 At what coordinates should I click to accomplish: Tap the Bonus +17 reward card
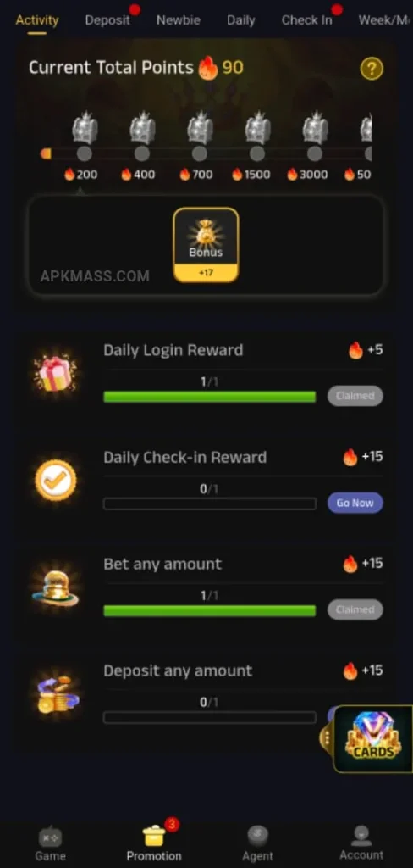206,245
